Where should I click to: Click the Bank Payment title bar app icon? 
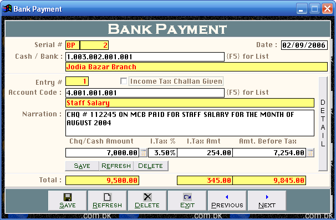tap(7, 9)
